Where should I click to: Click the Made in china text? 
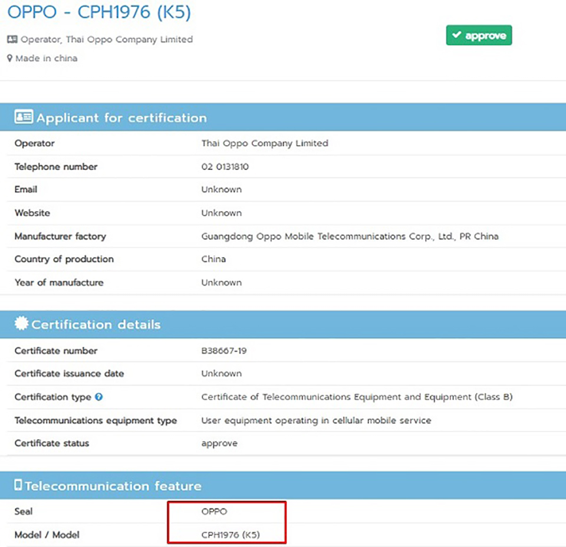[47, 58]
